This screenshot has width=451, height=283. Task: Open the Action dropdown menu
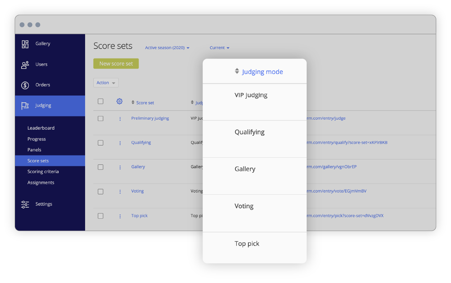point(106,83)
